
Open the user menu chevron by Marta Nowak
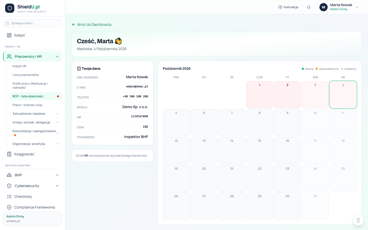(x=357, y=7)
